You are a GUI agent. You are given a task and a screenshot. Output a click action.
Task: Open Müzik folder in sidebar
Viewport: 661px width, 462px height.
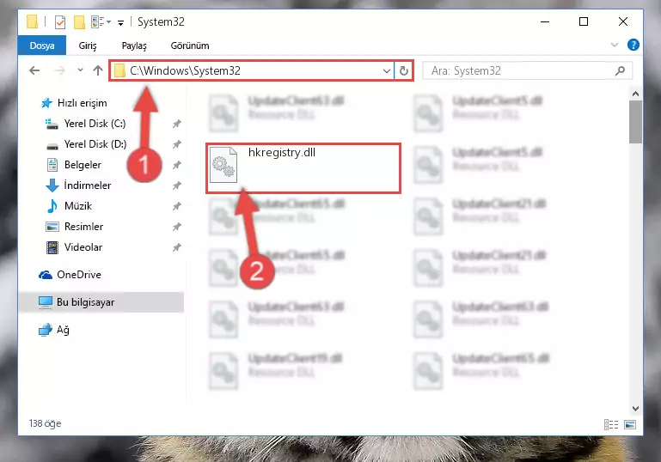pyautogui.click(x=69, y=206)
